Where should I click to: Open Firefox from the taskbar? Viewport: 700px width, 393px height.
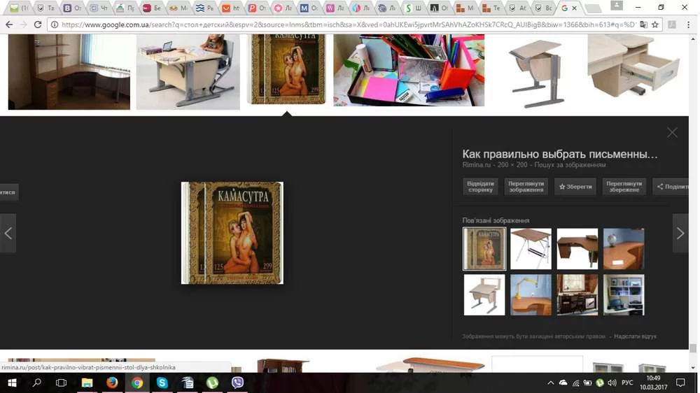coord(111,383)
